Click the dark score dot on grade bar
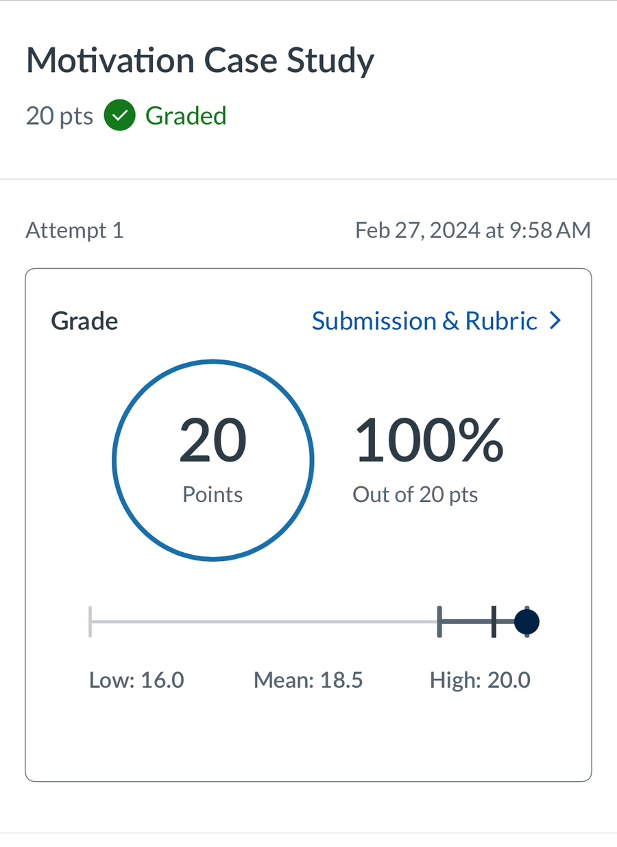 click(x=527, y=622)
